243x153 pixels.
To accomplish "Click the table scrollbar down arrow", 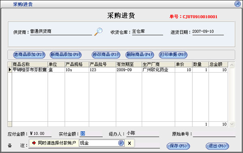I will click(232, 124).
